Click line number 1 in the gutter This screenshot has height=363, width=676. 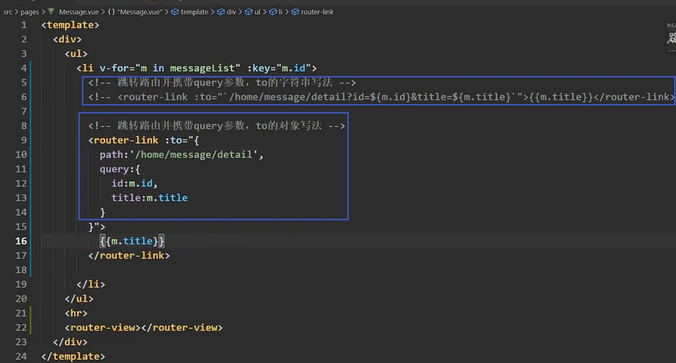tap(24, 25)
